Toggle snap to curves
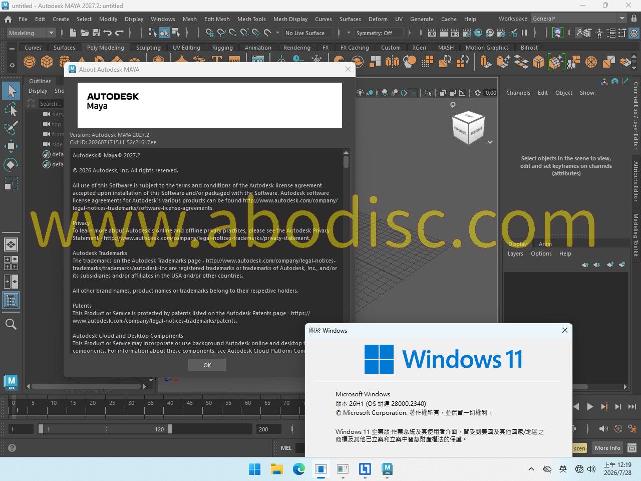 pyautogui.click(x=221, y=33)
